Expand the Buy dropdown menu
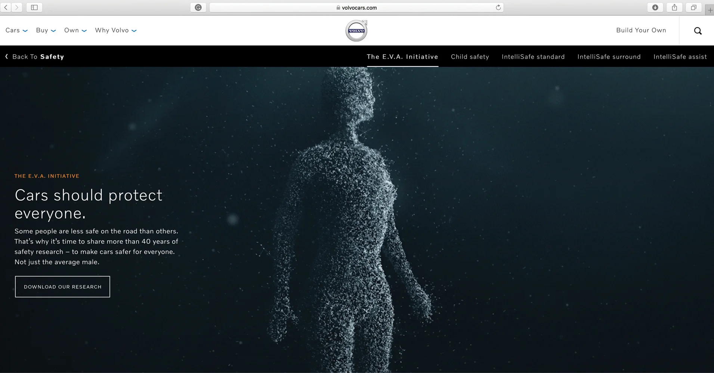Screen dimensions: 714x373 tap(46, 30)
